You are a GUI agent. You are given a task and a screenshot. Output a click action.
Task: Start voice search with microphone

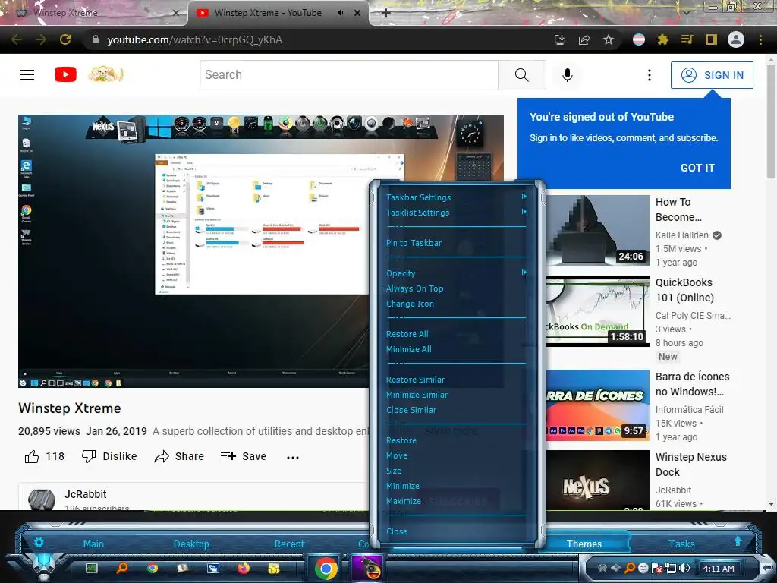(x=568, y=75)
